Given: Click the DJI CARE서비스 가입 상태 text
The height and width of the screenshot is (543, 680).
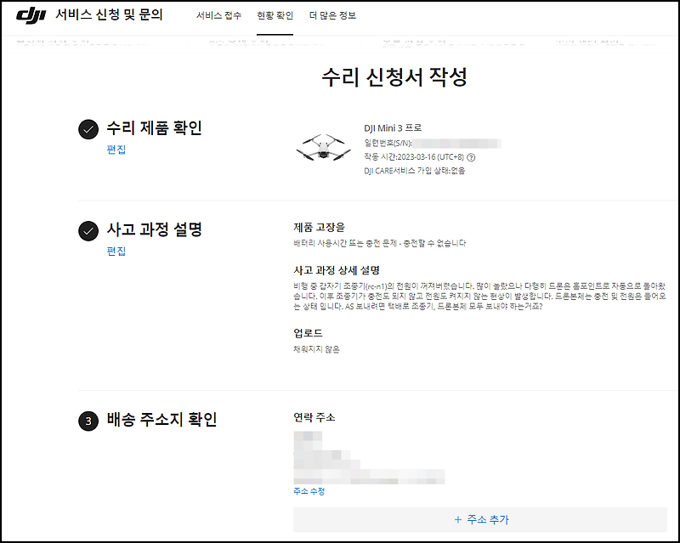Looking at the screenshot, I should [414, 171].
